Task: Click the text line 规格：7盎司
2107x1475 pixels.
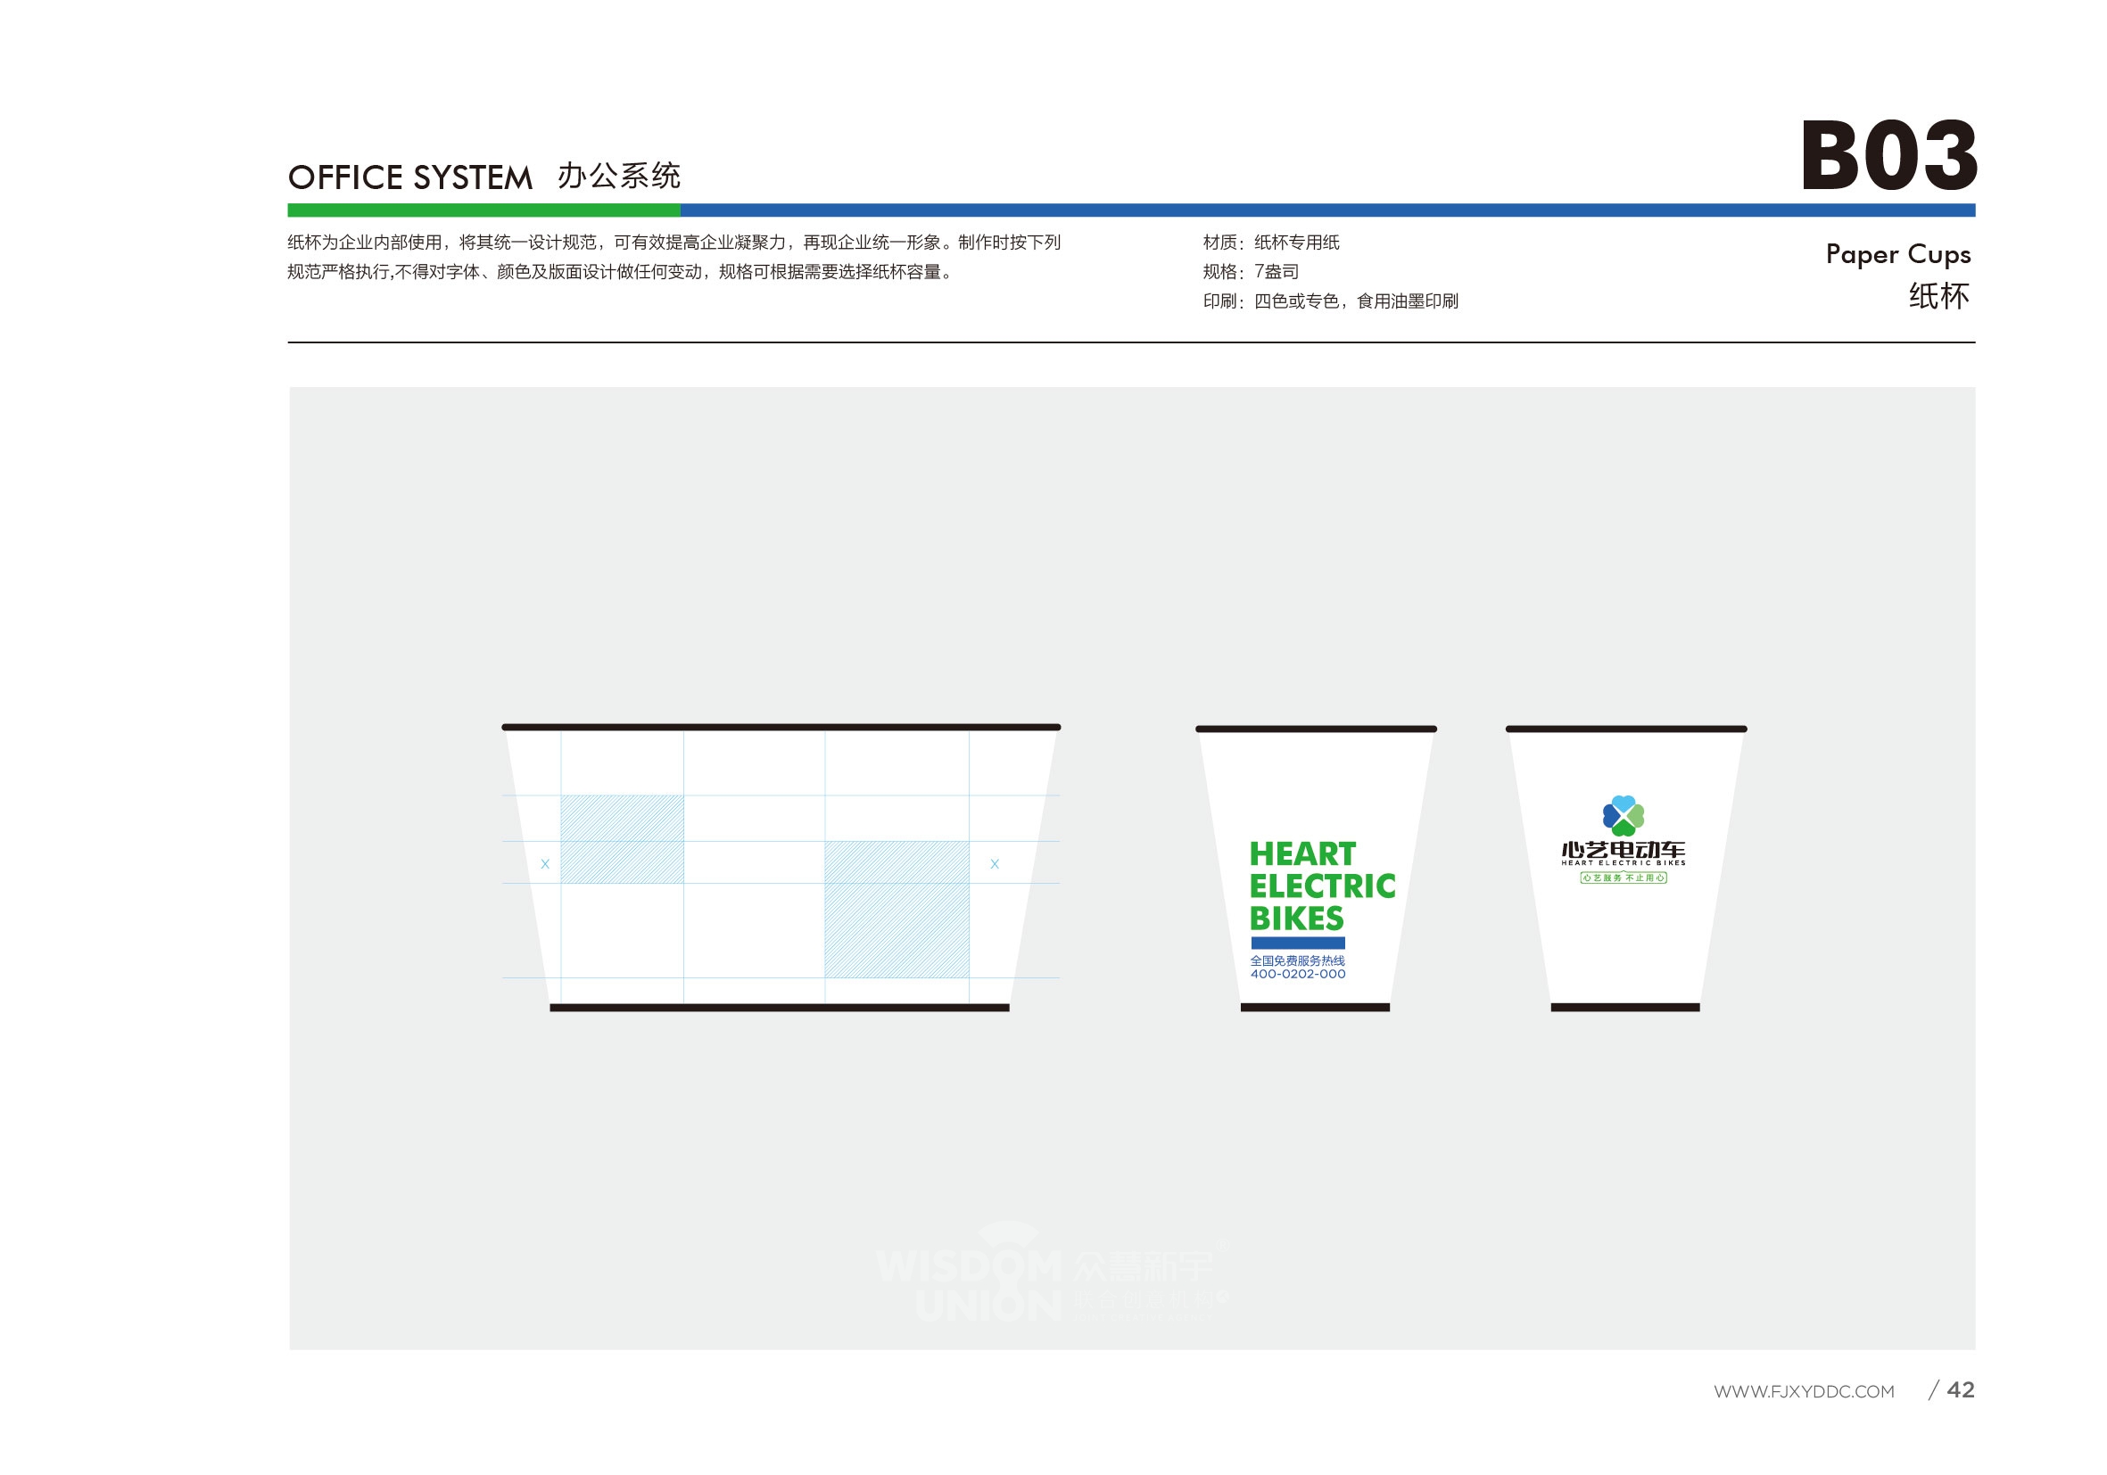Action: coord(1251,271)
